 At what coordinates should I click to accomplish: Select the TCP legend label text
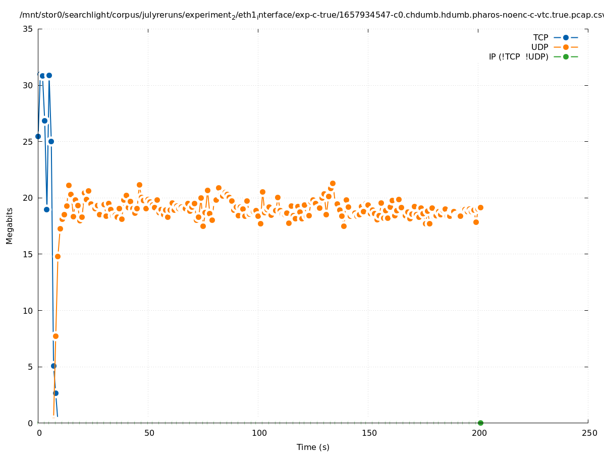pyautogui.click(x=540, y=37)
